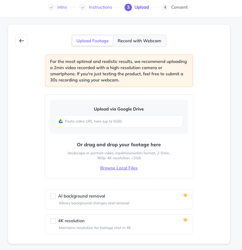Select the Record with Webcam tab
This screenshot has height=250, width=242.
[x=139, y=41]
